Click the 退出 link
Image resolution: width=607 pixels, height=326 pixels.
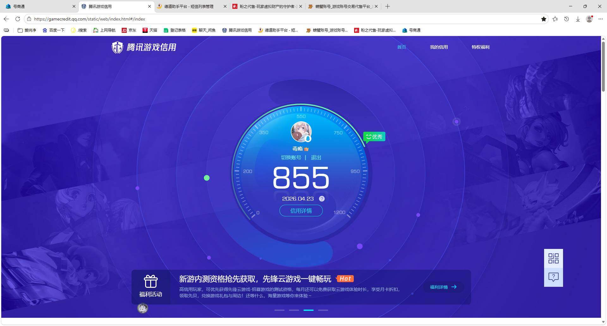tap(316, 157)
